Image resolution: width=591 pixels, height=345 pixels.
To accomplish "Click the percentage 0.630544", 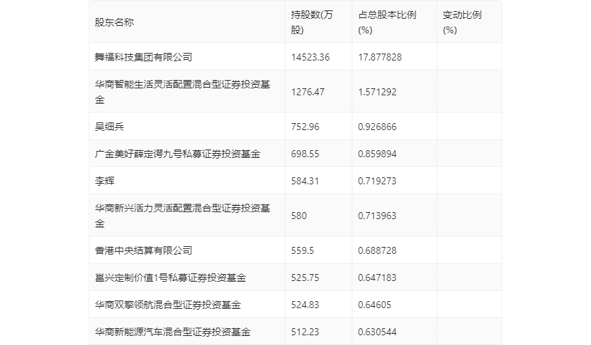I will pos(378,331).
